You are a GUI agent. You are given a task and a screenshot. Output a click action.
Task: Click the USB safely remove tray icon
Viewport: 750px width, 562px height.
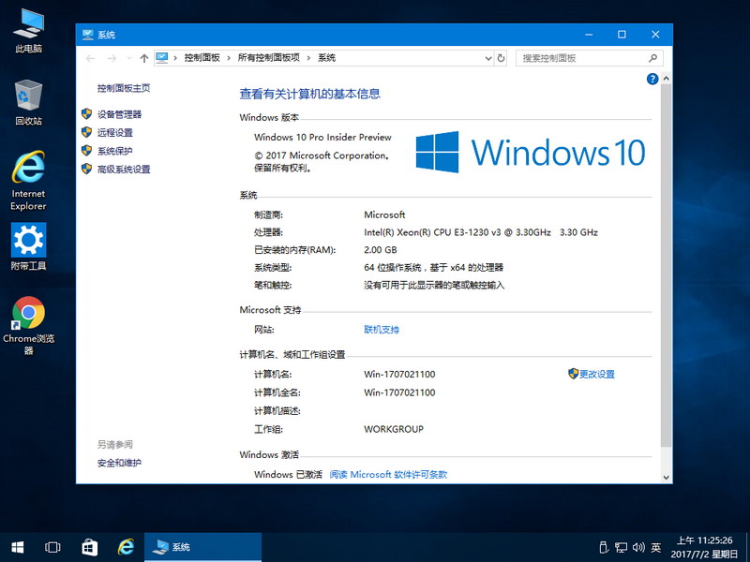pyautogui.click(x=604, y=547)
